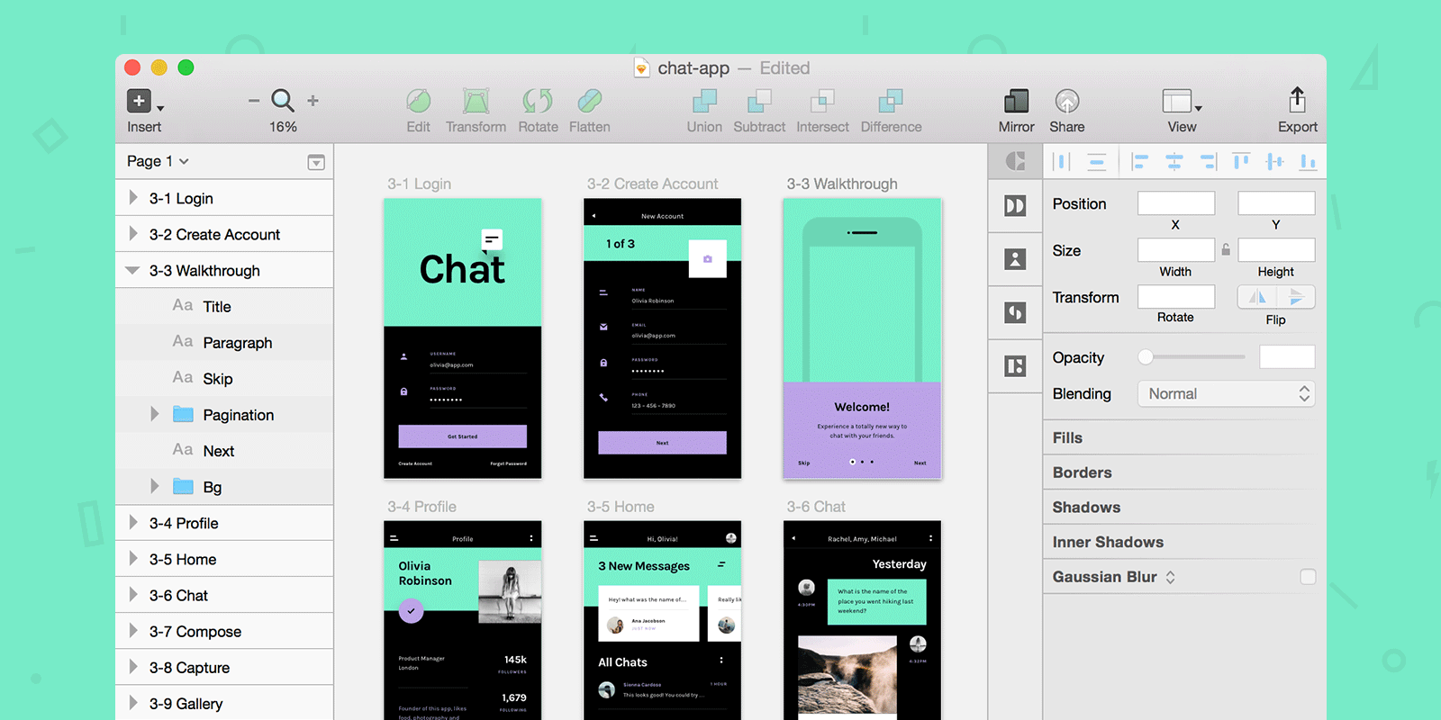This screenshot has height=720, width=1441.
Task: Open the Insert tool menu
Action: pos(142,102)
